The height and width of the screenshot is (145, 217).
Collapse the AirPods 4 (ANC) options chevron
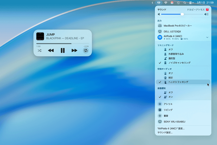[x=207, y=37]
